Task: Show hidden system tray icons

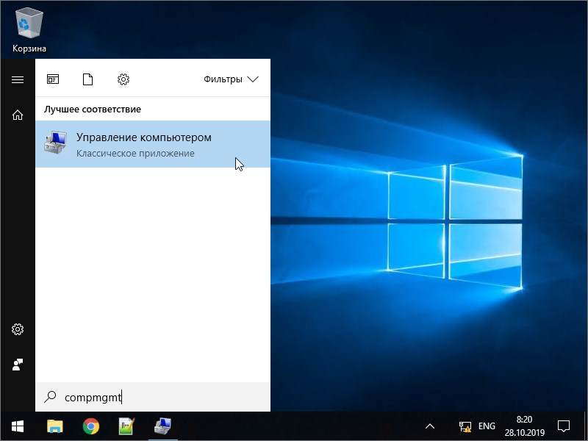Action: pyautogui.click(x=430, y=426)
